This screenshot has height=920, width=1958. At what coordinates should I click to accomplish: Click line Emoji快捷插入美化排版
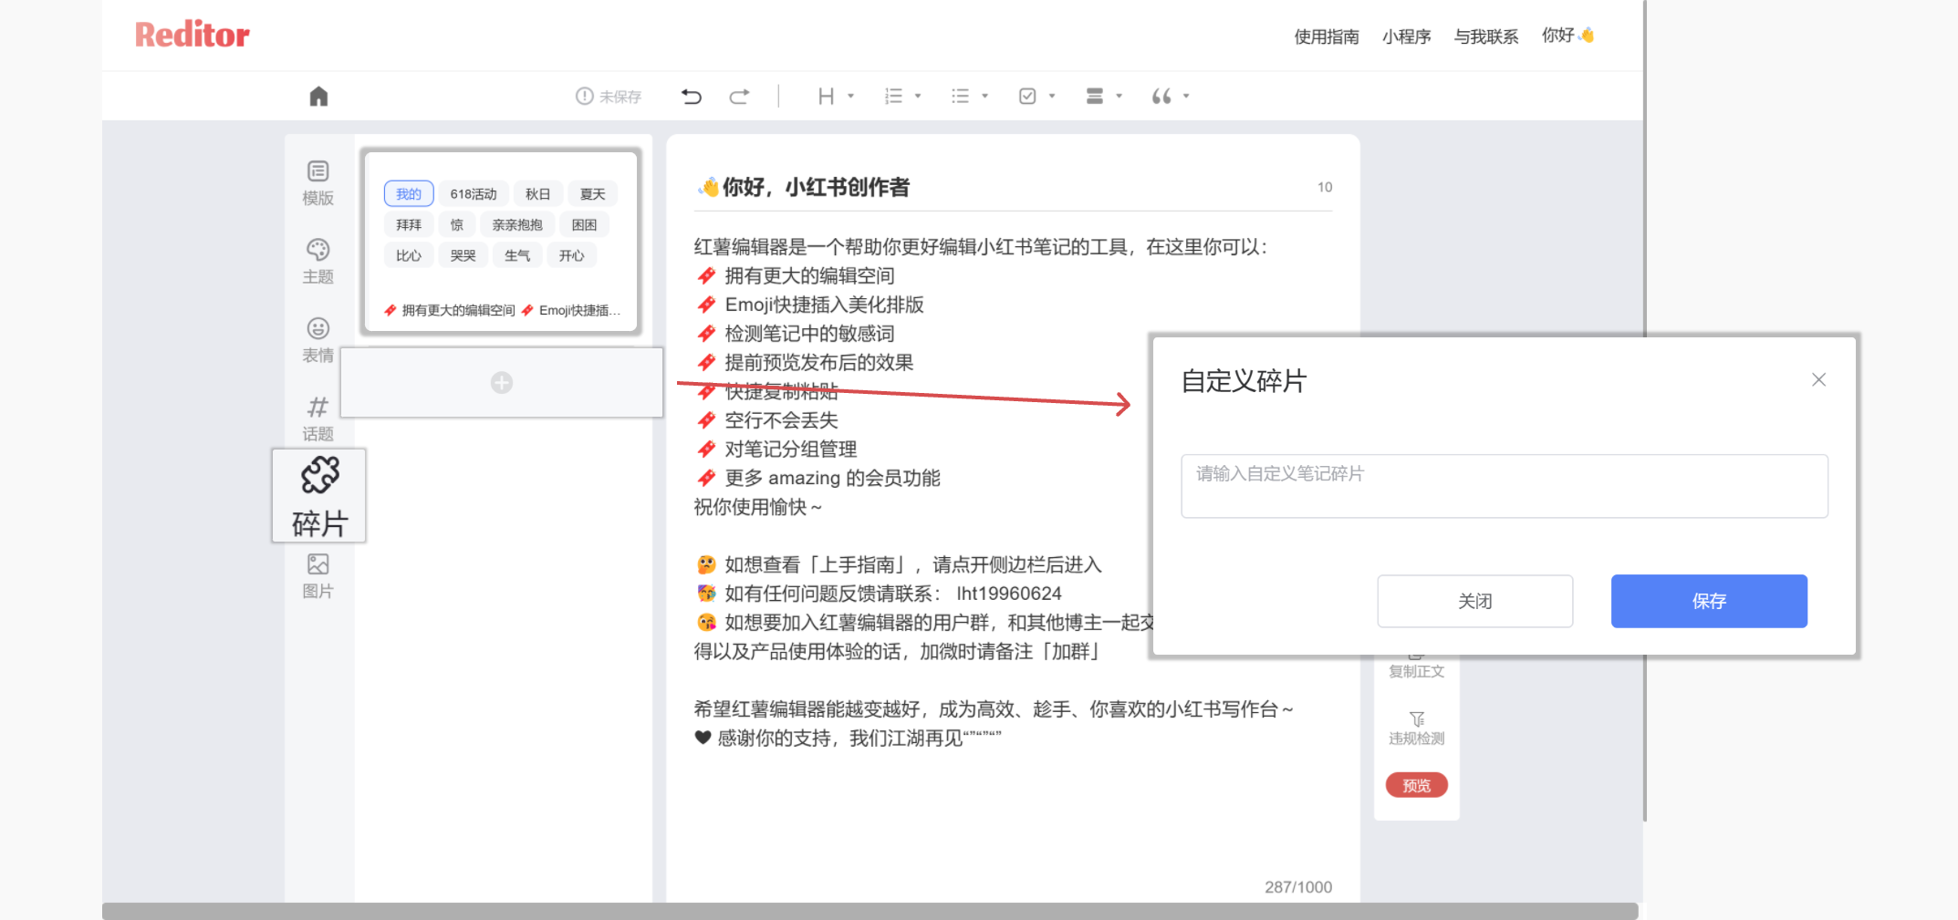[824, 305]
